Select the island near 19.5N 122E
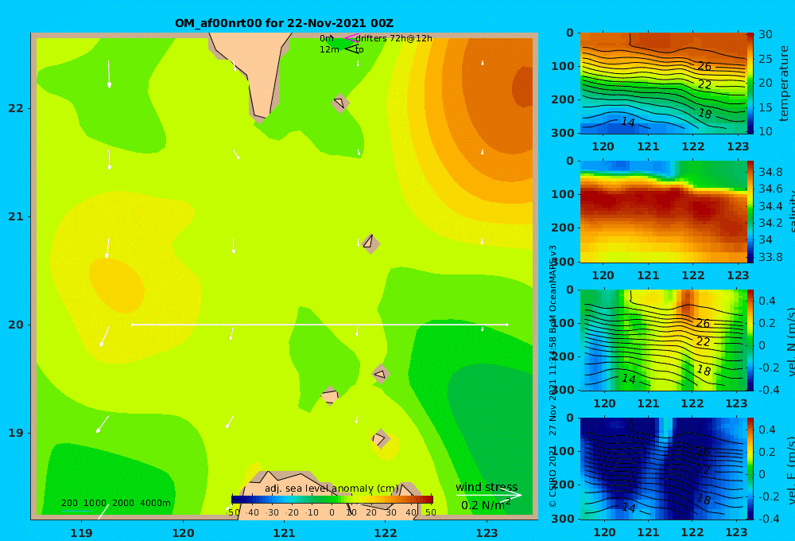Screen dimensions: 795x541 click(x=381, y=374)
